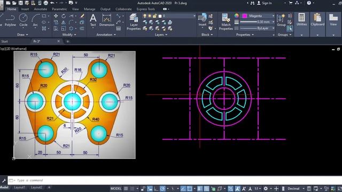Toggle snap mode in status bar
The width and height of the screenshot is (342, 192).
(x=133, y=188)
